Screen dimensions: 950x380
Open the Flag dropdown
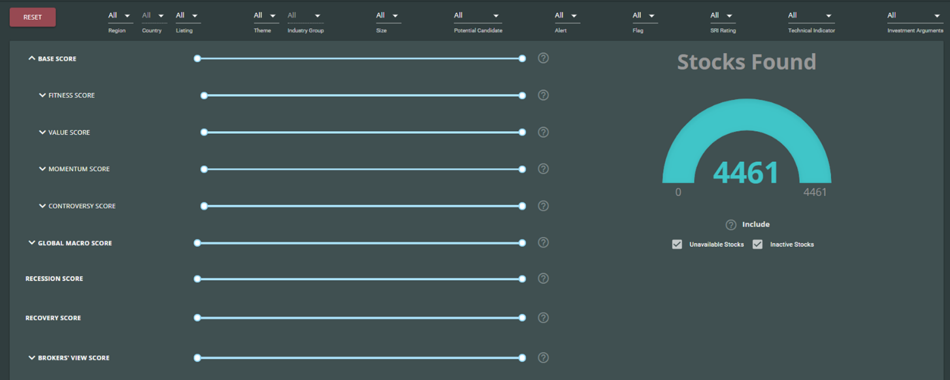click(645, 16)
